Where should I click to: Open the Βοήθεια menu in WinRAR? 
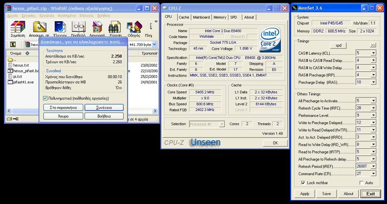(x=104, y=15)
